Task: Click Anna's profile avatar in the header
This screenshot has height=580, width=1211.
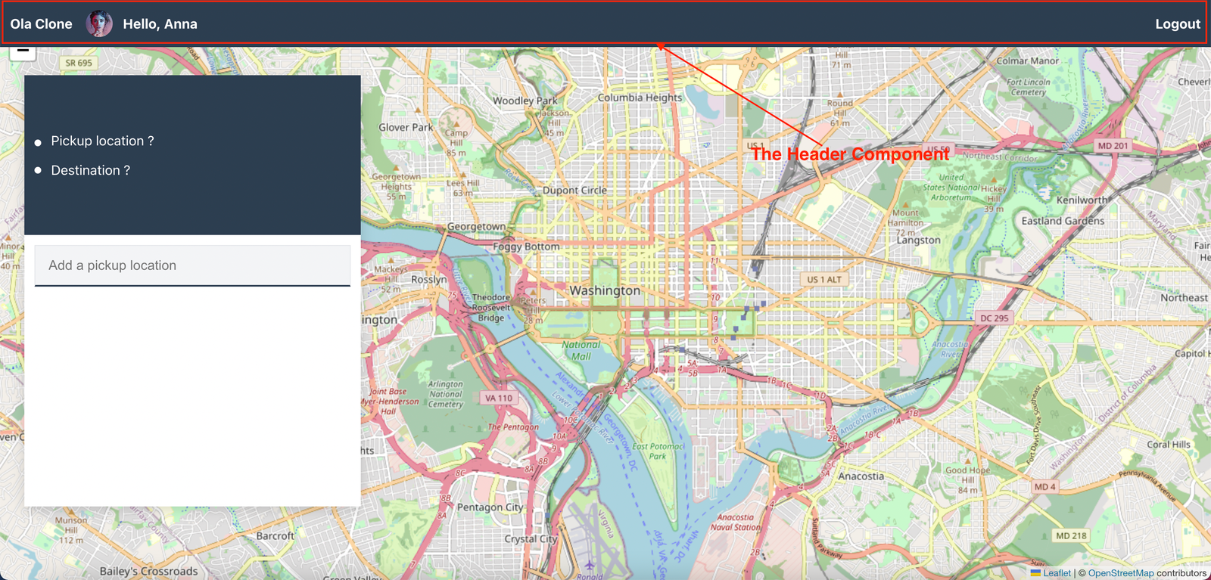Action: tap(99, 24)
